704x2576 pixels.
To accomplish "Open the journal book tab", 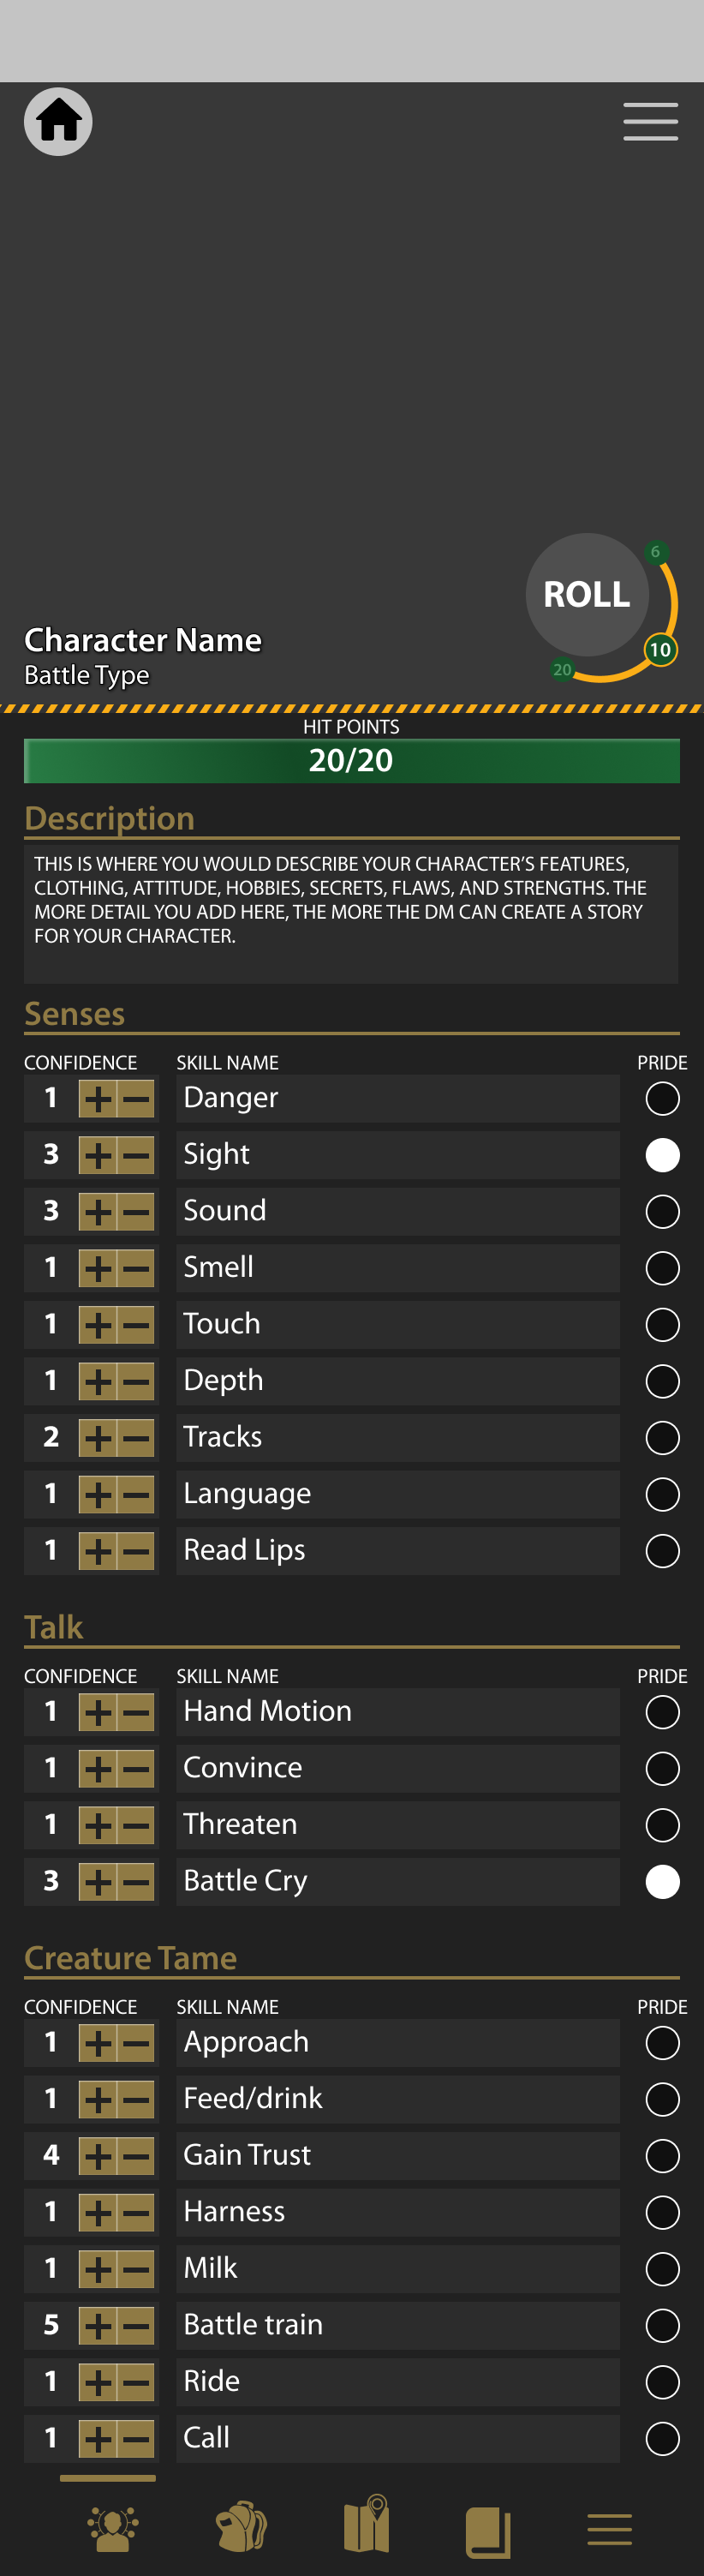I will coord(488,2530).
